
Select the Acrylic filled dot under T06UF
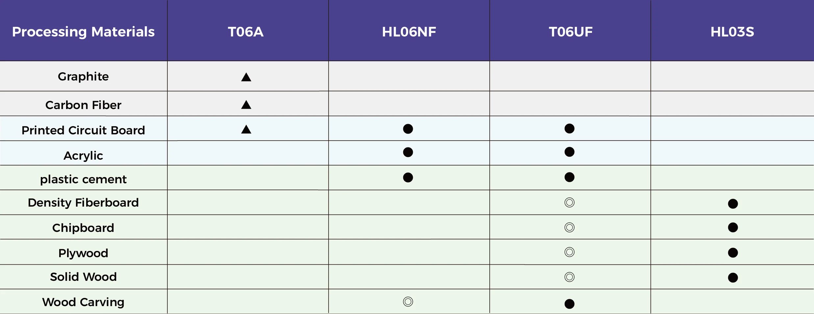(x=569, y=152)
